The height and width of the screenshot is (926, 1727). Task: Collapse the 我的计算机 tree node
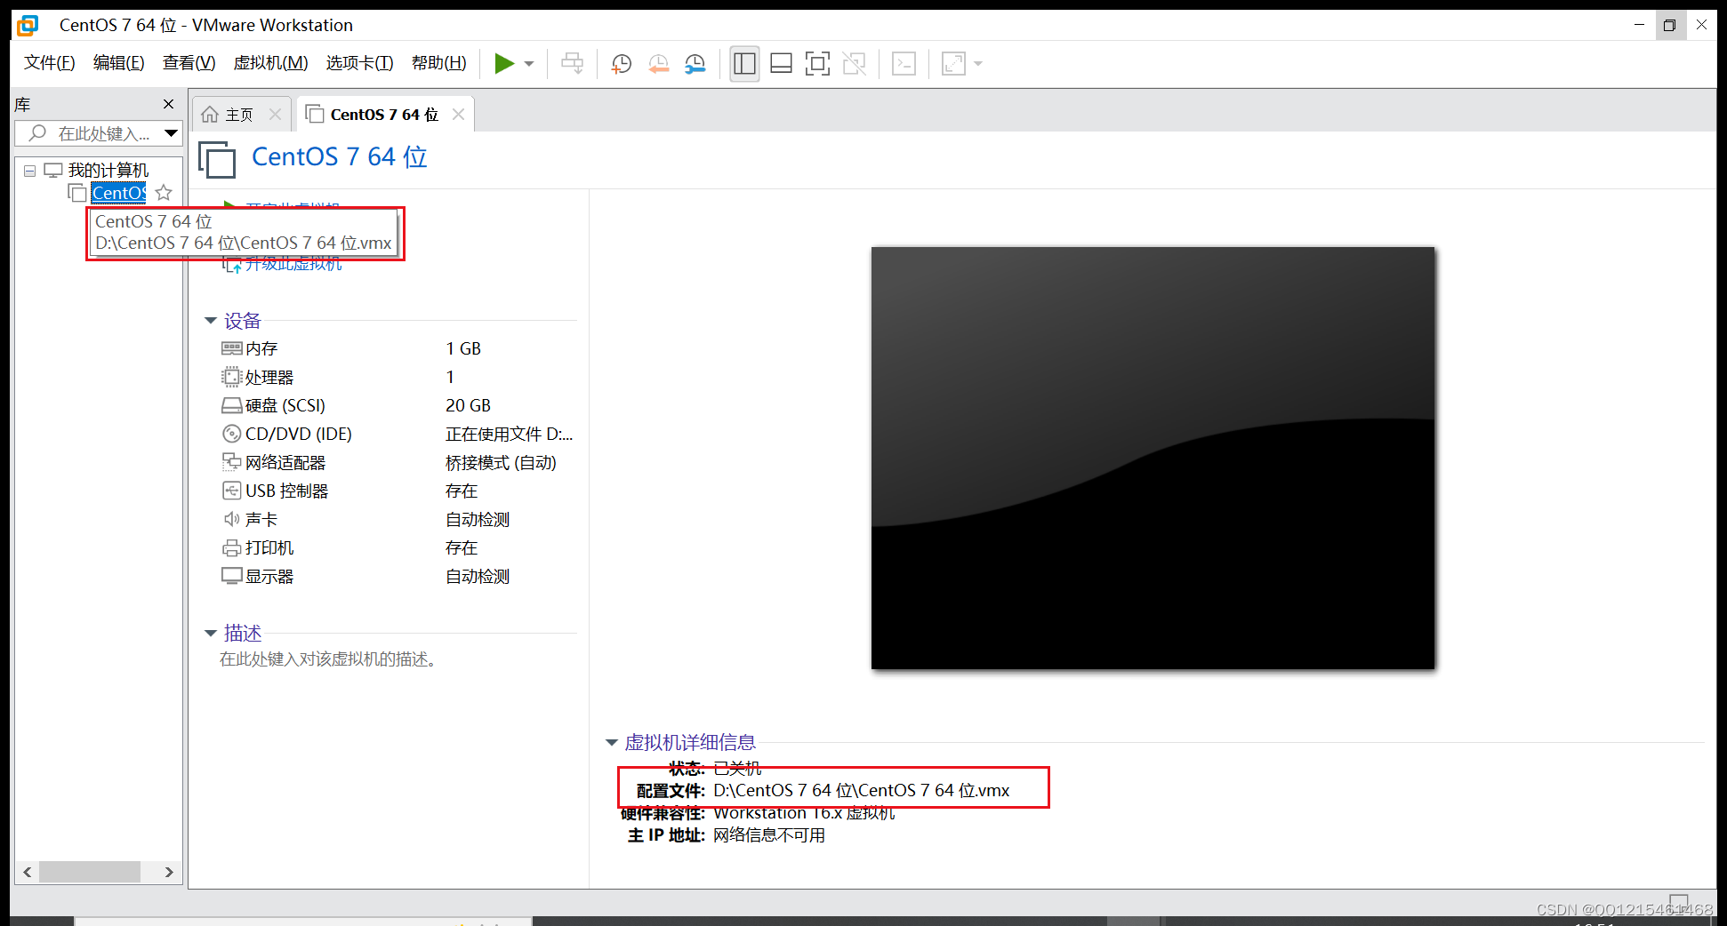(29, 171)
